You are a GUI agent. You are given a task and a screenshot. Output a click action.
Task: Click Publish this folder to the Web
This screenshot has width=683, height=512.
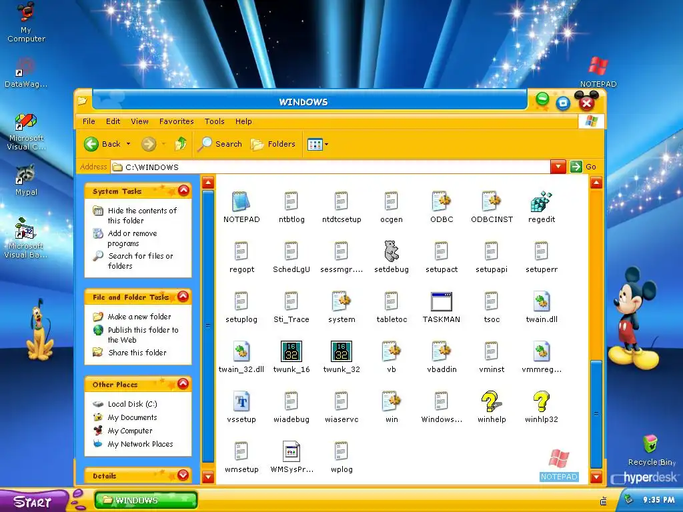143,335
